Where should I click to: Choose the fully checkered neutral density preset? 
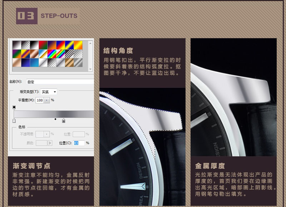point(78,54)
